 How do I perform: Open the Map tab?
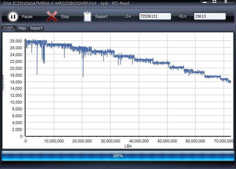pyautogui.click(x=22, y=28)
